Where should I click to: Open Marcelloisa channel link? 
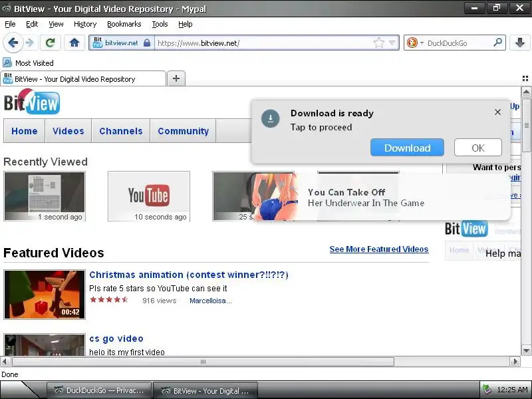click(x=211, y=301)
